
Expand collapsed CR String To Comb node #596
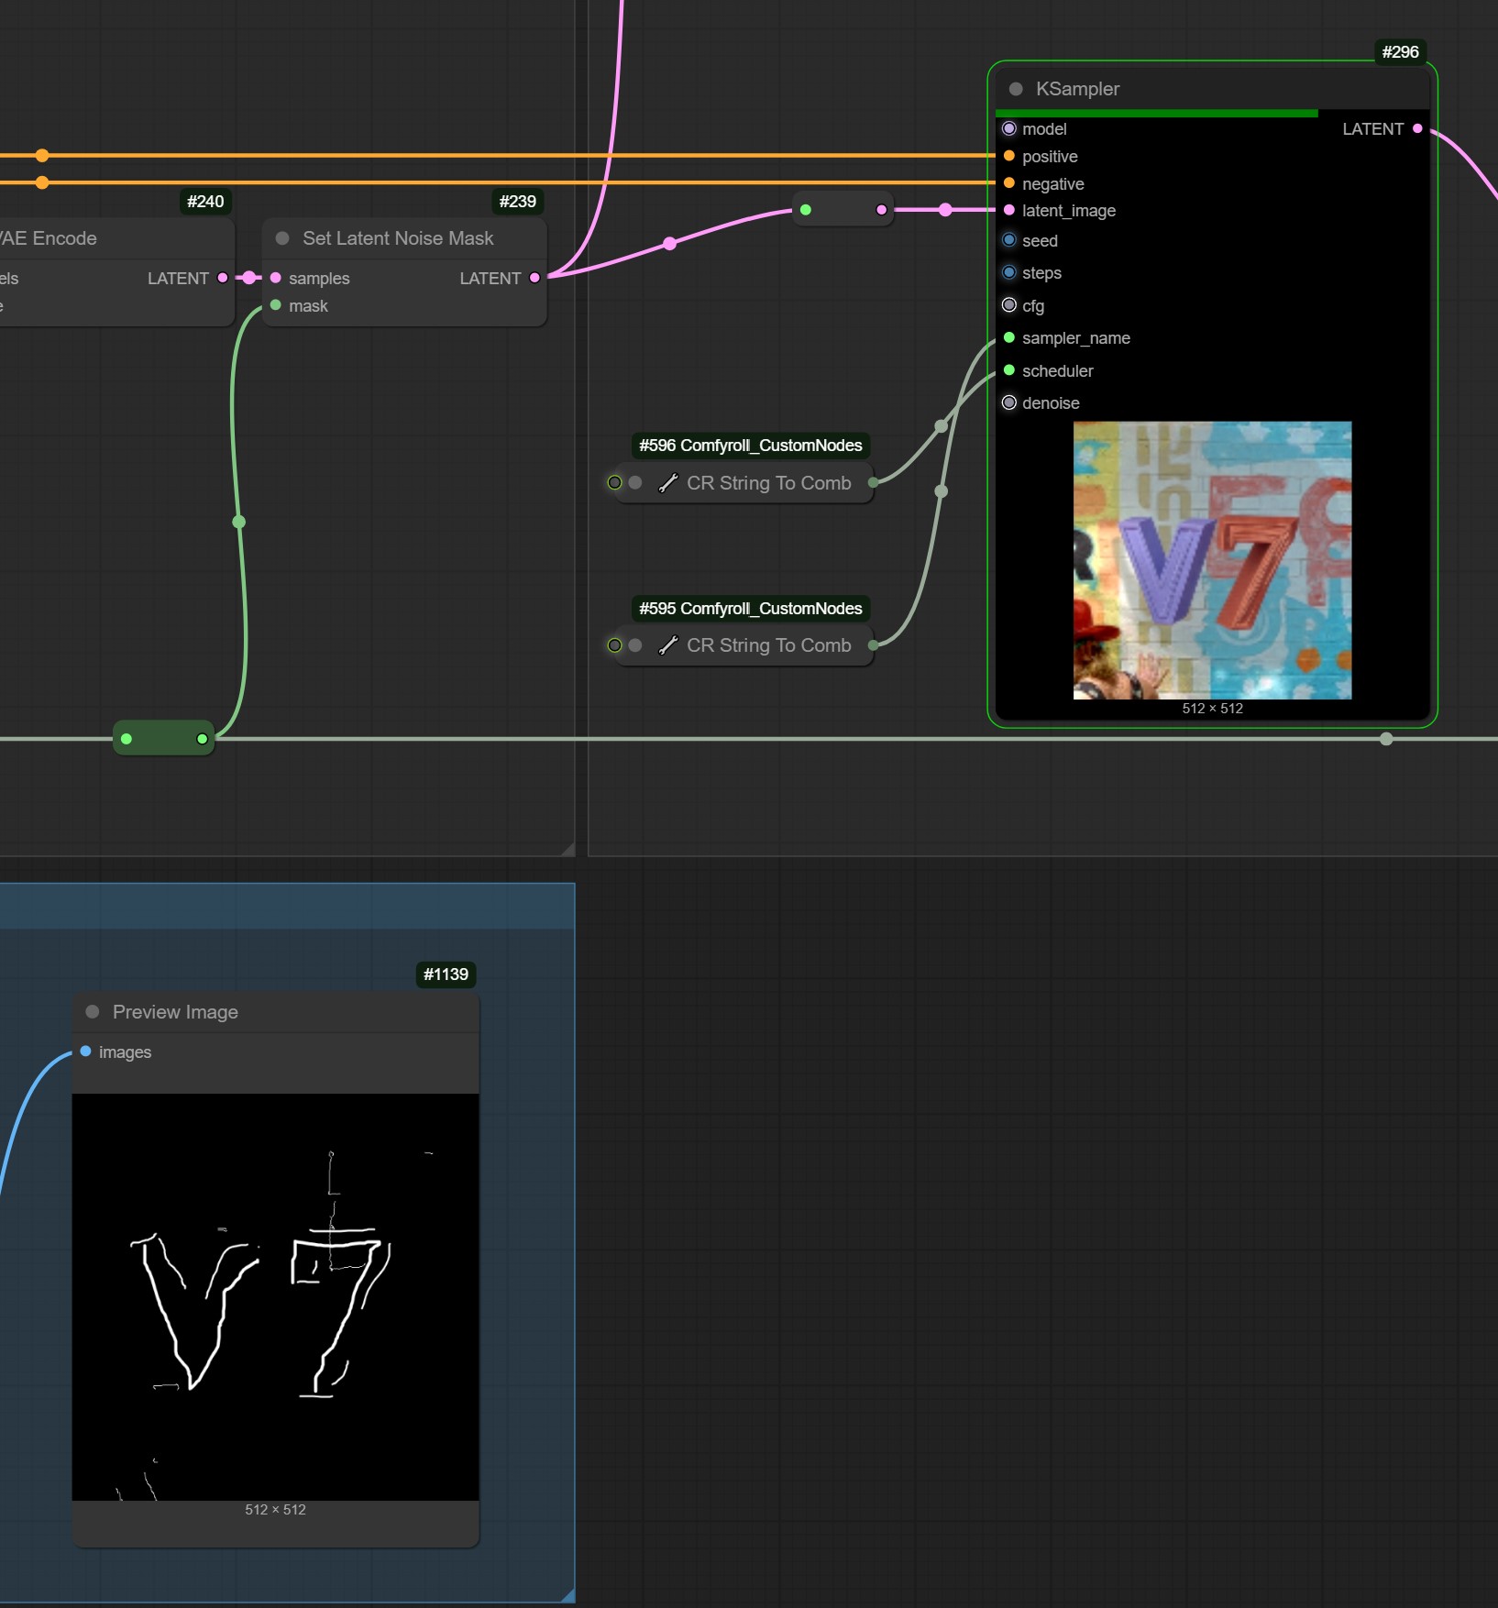click(635, 483)
